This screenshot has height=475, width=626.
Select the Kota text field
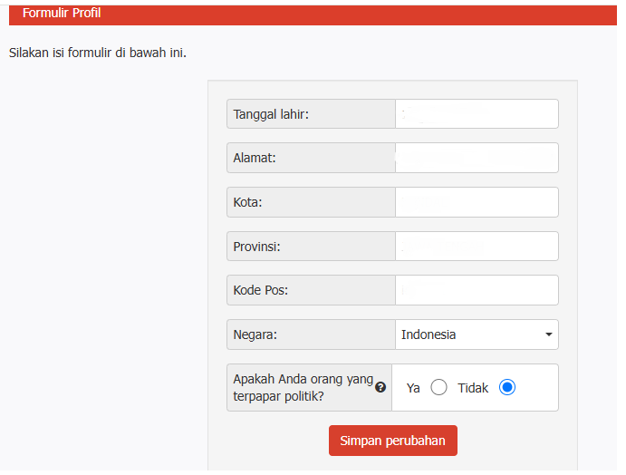(477, 202)
